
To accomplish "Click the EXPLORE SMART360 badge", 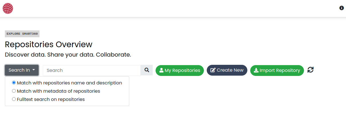I will (22, 34).
